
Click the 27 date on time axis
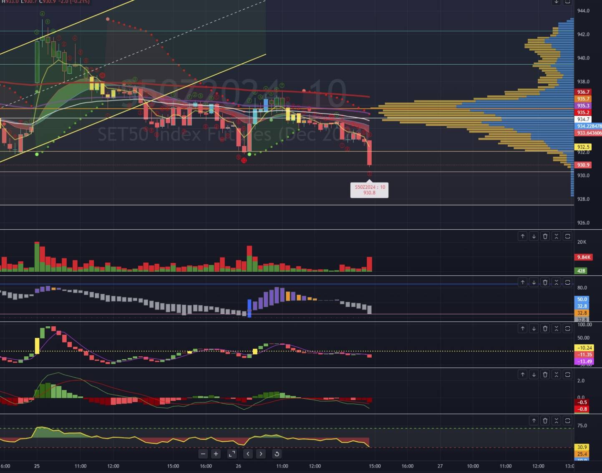pyautogui.click(x=440, y=466)
